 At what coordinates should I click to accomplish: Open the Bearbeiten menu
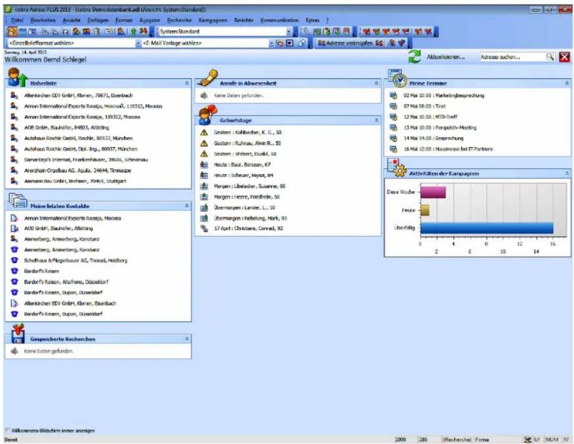click(43, 20)
